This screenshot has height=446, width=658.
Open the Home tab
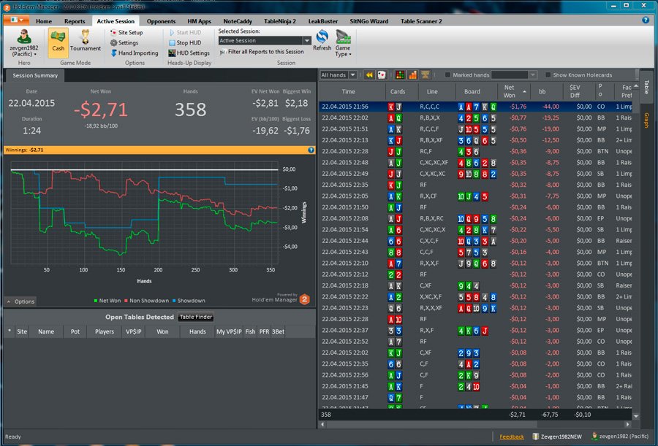[x=44, y=21]
